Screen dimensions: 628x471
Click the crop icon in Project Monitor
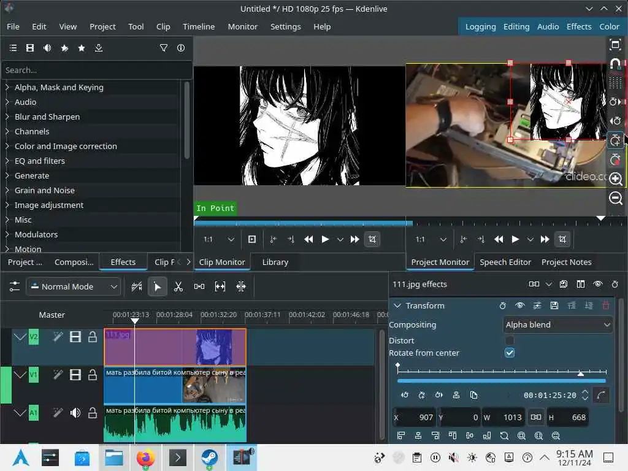562,239
